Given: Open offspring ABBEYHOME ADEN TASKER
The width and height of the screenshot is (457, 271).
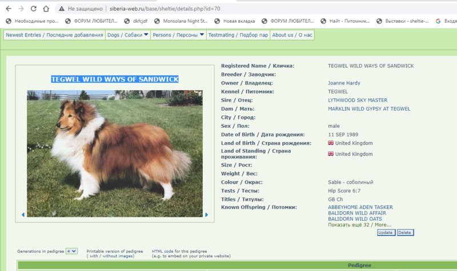Looking at the screenshot, I should click(x=360, y=207).
